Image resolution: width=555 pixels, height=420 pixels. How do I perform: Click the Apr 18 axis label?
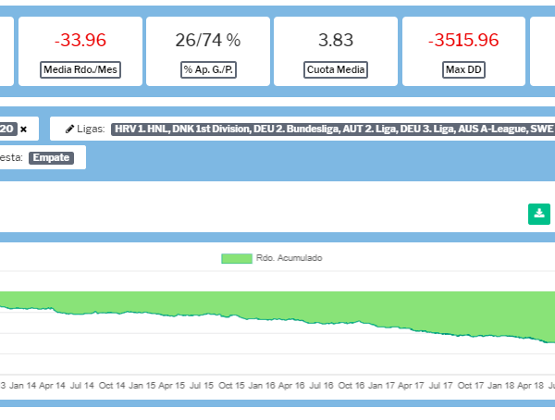point(531,385)
